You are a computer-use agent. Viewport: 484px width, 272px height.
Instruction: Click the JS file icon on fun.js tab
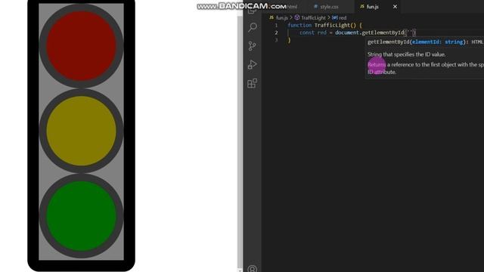362,7
